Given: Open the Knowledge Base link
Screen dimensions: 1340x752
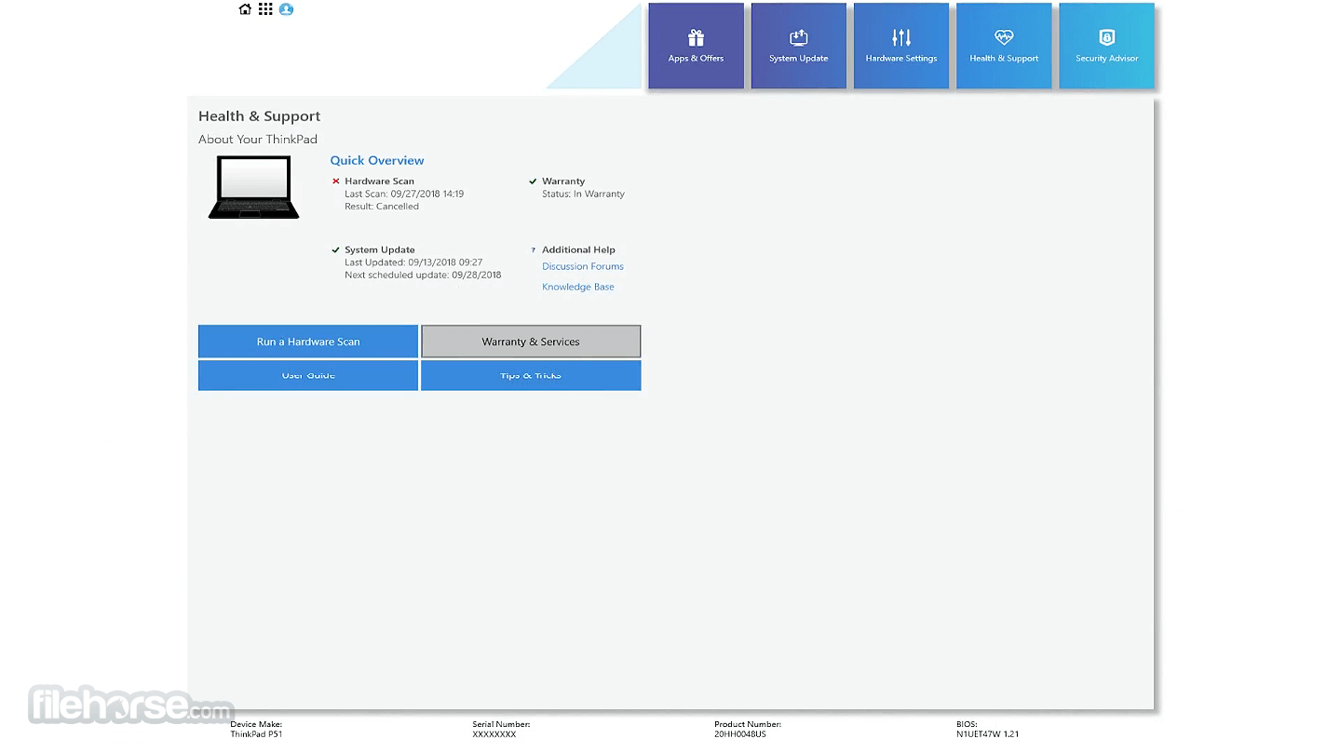Looking at the screenshot, I should pos(578,287).
